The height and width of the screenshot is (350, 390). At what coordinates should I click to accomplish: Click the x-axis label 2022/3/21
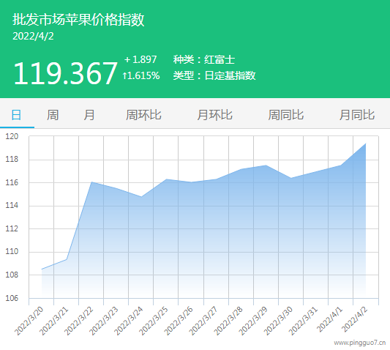point(53,321)
